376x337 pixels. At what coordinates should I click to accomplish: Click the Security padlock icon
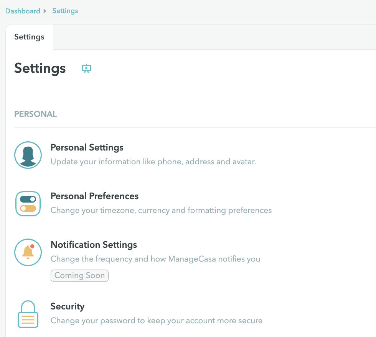(28, 314)
